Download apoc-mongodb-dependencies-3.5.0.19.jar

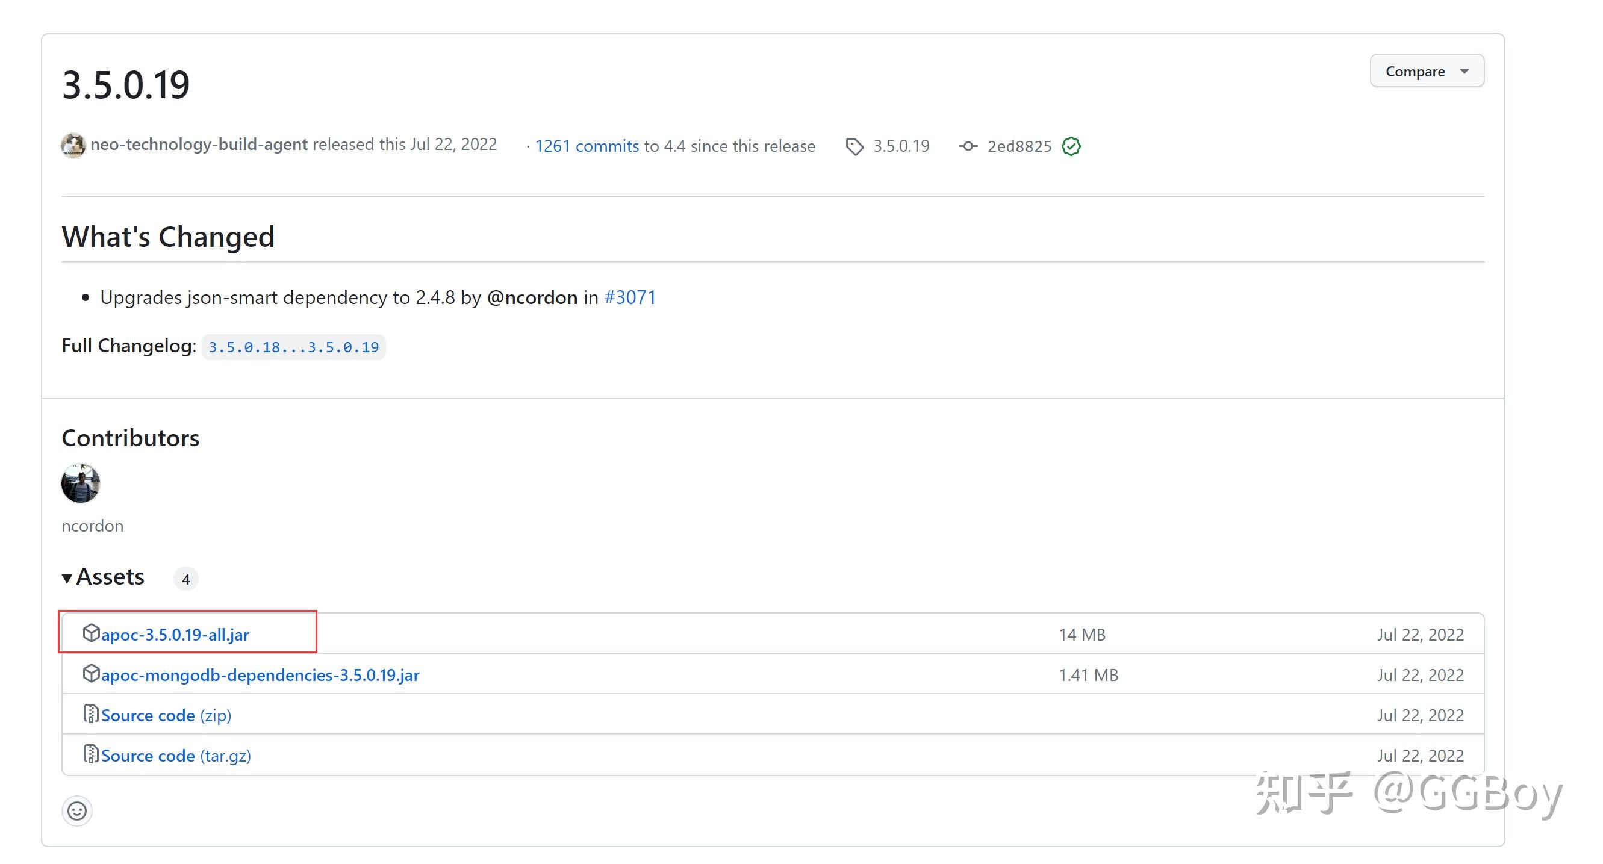pyautogui.click(x=260, y=675)
